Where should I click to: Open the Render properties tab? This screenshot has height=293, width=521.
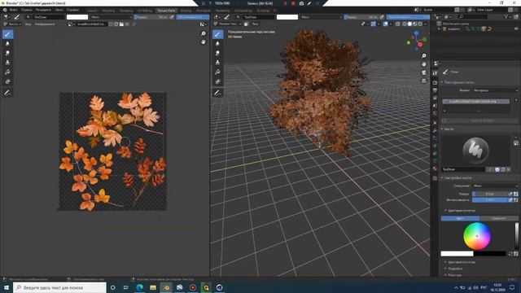pos(435,82)
